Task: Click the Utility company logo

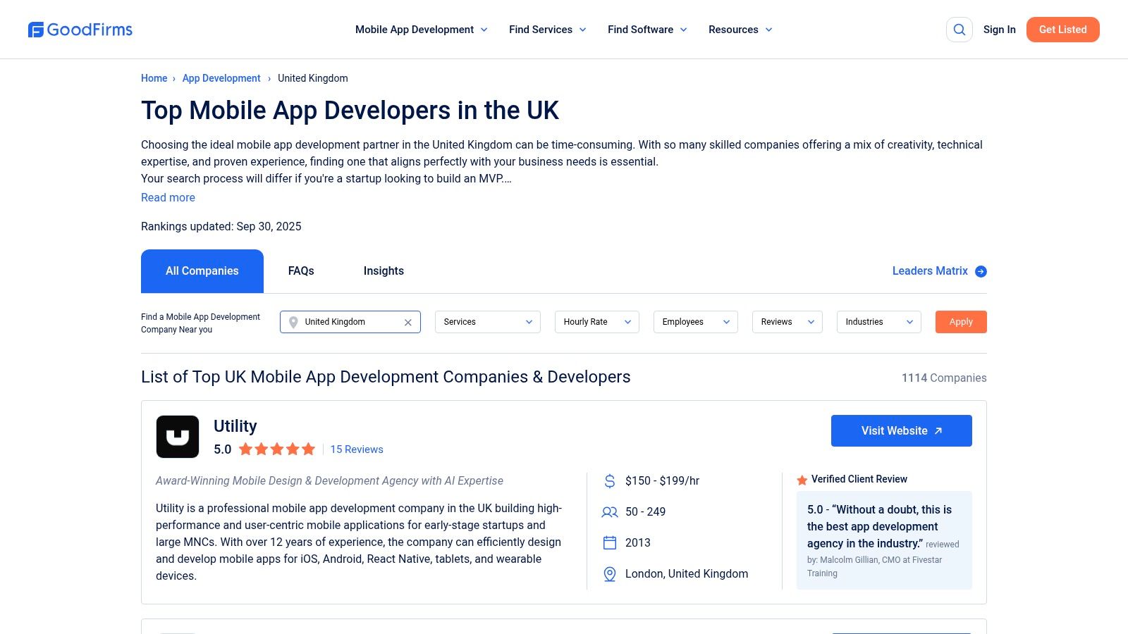Action: click(x=178, y=437)
